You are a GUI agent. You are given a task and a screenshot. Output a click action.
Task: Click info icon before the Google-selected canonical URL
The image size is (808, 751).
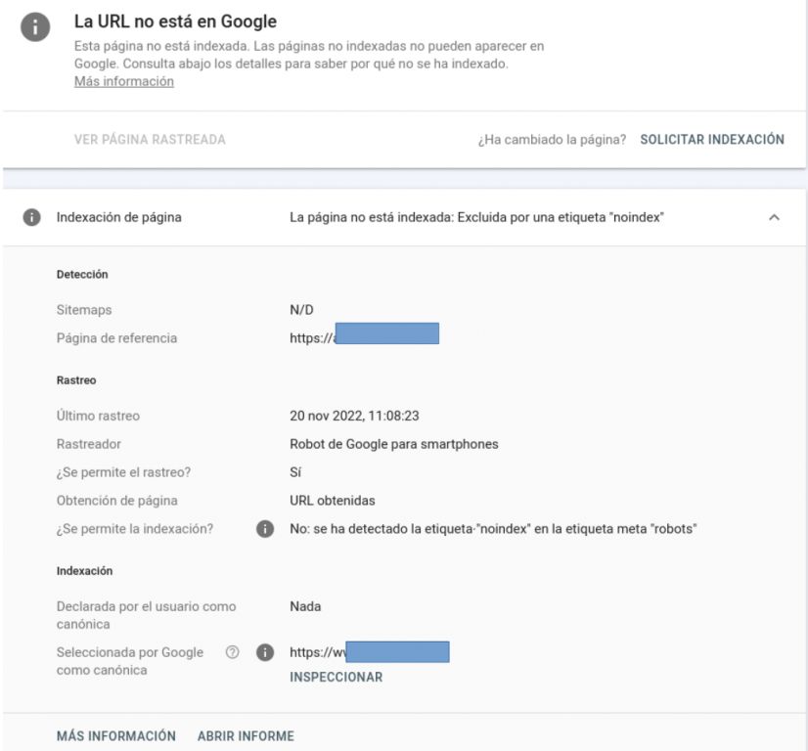click(263, 652)
